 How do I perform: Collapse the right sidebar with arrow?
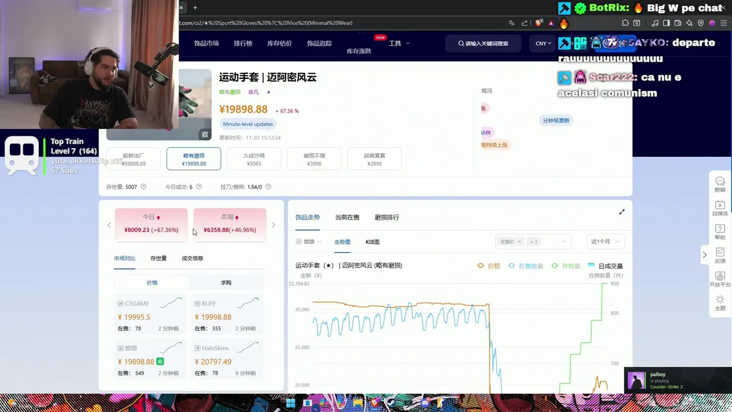coord(705,255)
